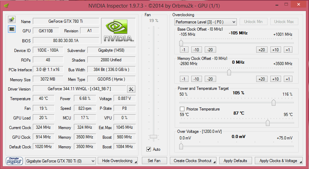This screenshot has height=169, width=309.
Task: Click the 3072 MB memory size value
Action: [x=48, y=79]
